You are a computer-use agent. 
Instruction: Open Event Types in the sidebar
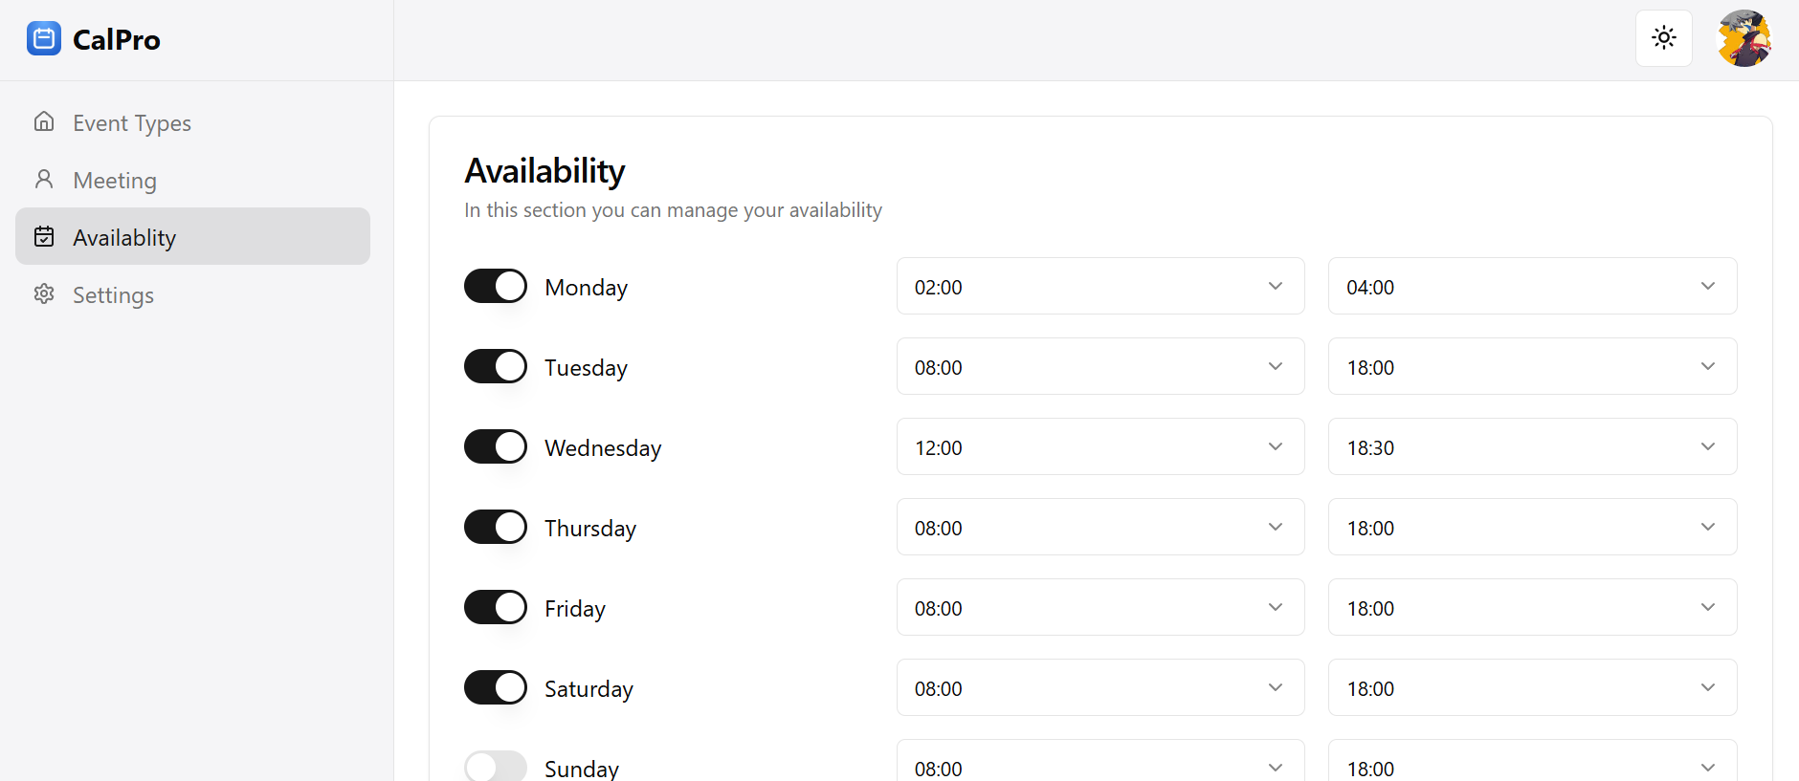click(192, 121)
